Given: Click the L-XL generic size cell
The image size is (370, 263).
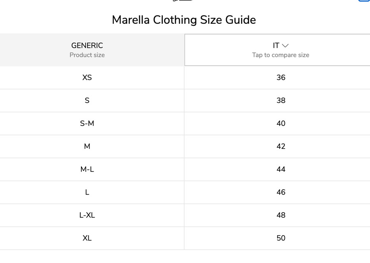Looking at the screenshot, I should click(x=87, y=215).
